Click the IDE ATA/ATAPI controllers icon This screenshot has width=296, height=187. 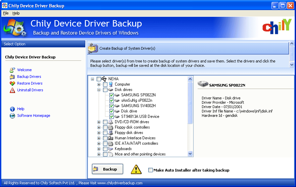tap(111, 143)
